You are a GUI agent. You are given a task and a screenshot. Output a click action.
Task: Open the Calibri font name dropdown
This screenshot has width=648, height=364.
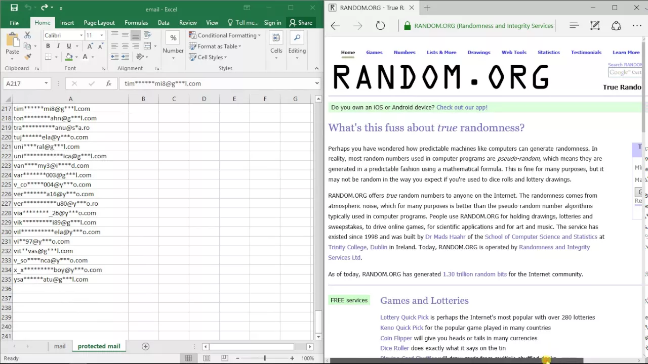[81, 35]
